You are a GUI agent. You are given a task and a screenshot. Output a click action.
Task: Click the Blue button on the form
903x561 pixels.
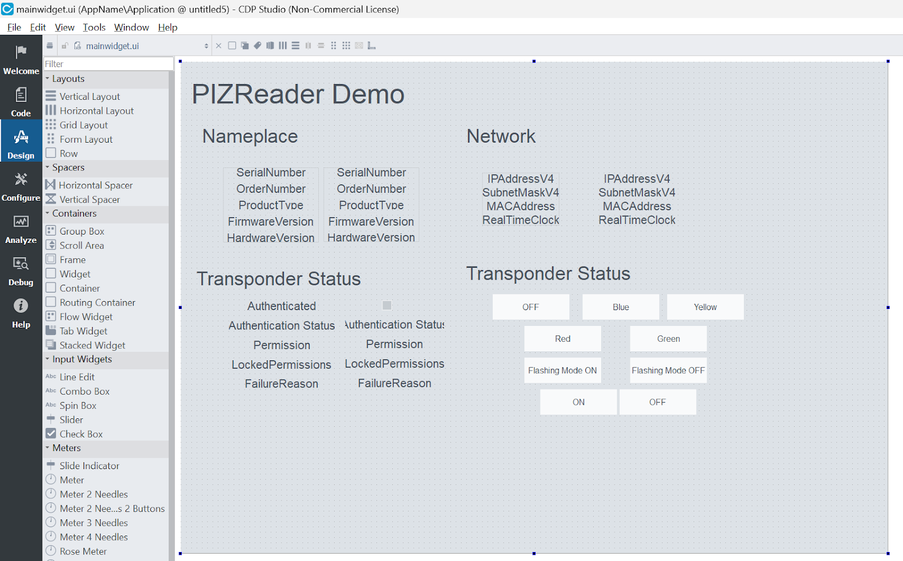click(621, 307)
